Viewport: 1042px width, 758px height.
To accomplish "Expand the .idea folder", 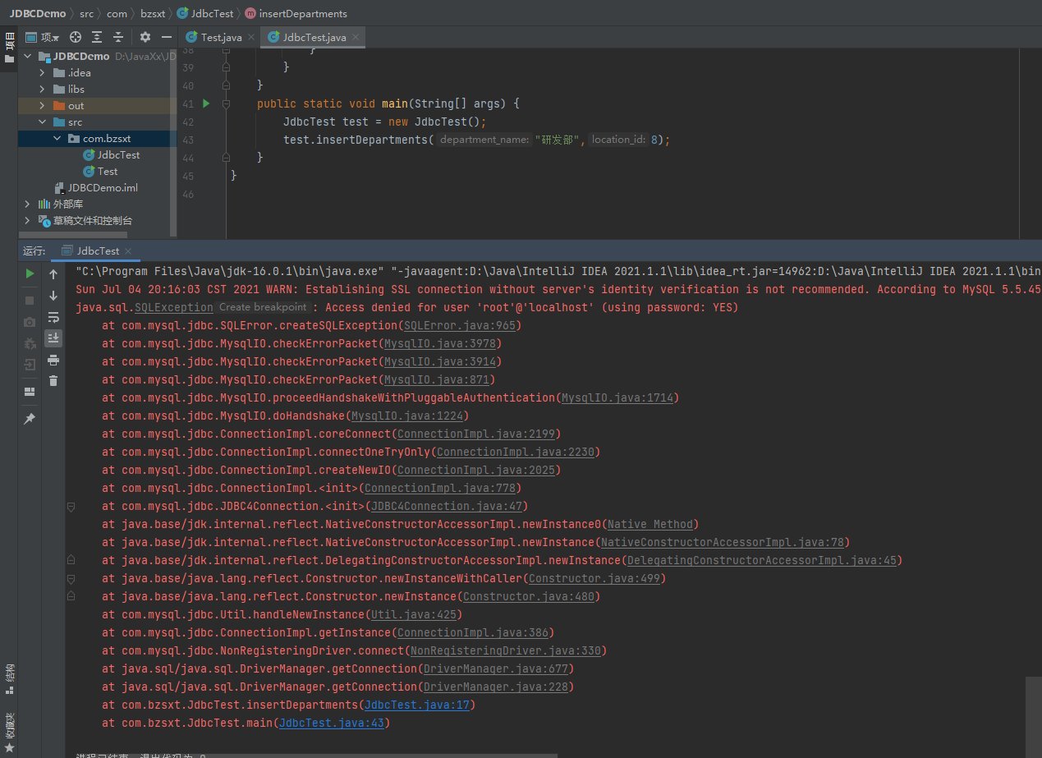I will coord(42,73).
